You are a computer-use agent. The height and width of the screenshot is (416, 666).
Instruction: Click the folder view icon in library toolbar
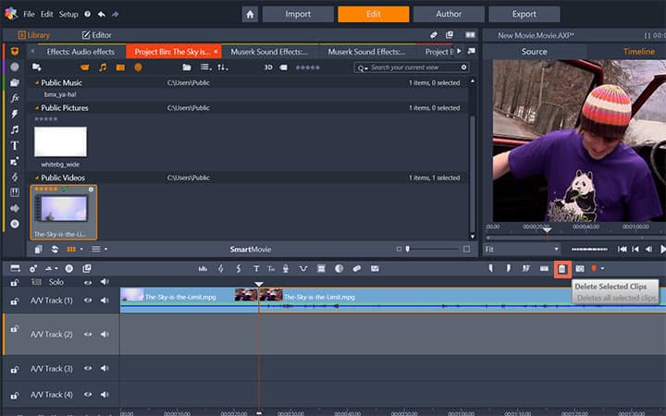(187, 67)
